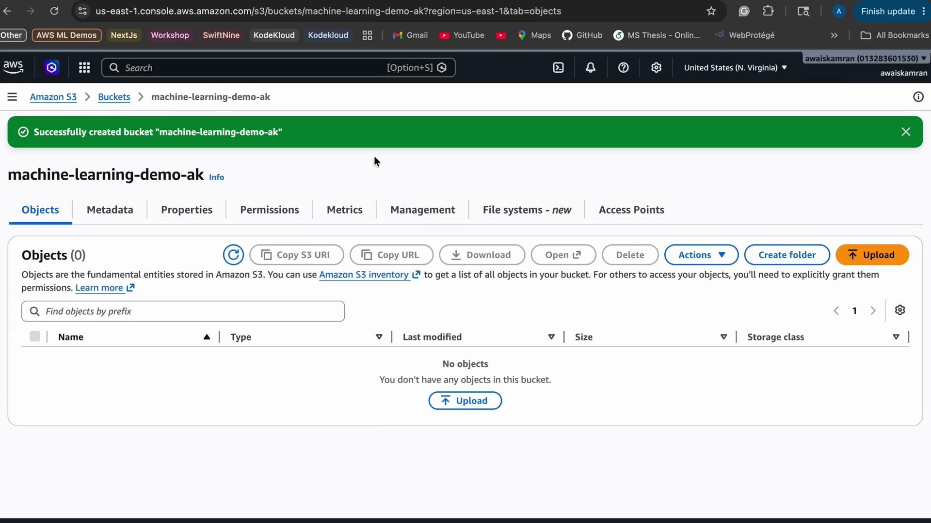
Task: Open the info panel icon at right
Action: point(918,97)
